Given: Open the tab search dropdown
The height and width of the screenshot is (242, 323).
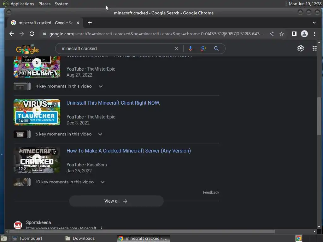Looking at the screenshot, I should (314, 23).
